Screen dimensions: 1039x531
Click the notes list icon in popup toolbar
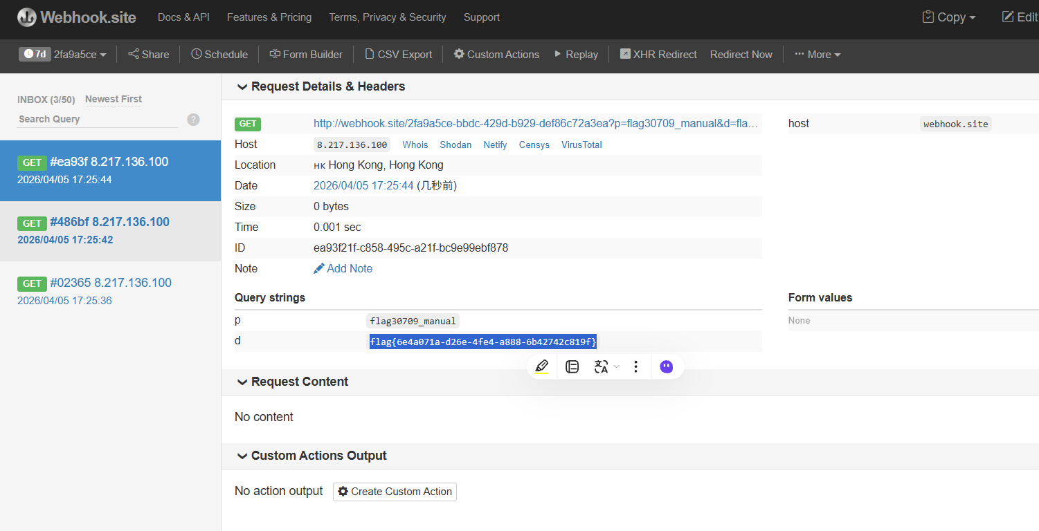[x=572, y=366]
